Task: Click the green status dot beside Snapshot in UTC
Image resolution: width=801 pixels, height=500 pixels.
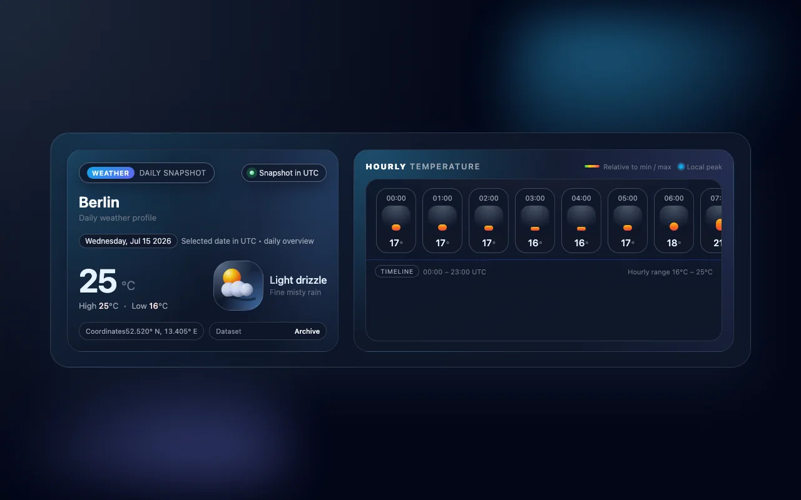Action: [252, 173]
